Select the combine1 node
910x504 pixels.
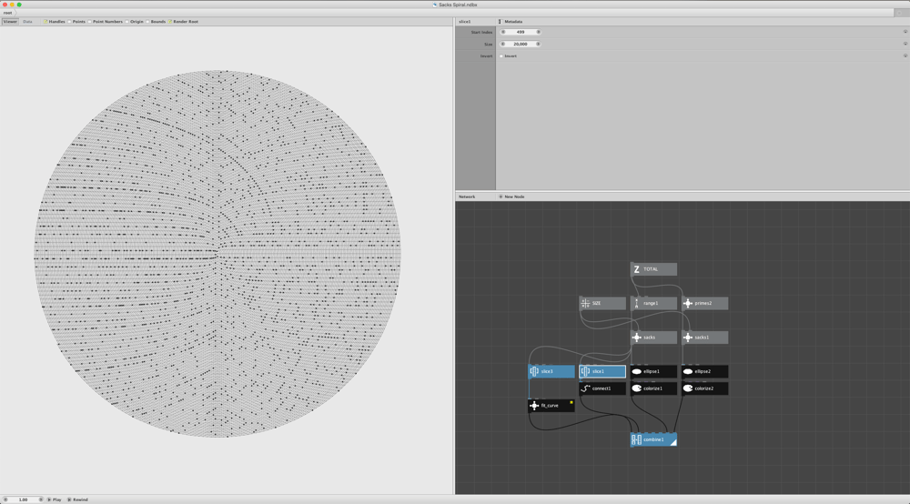tap(653, 439)
